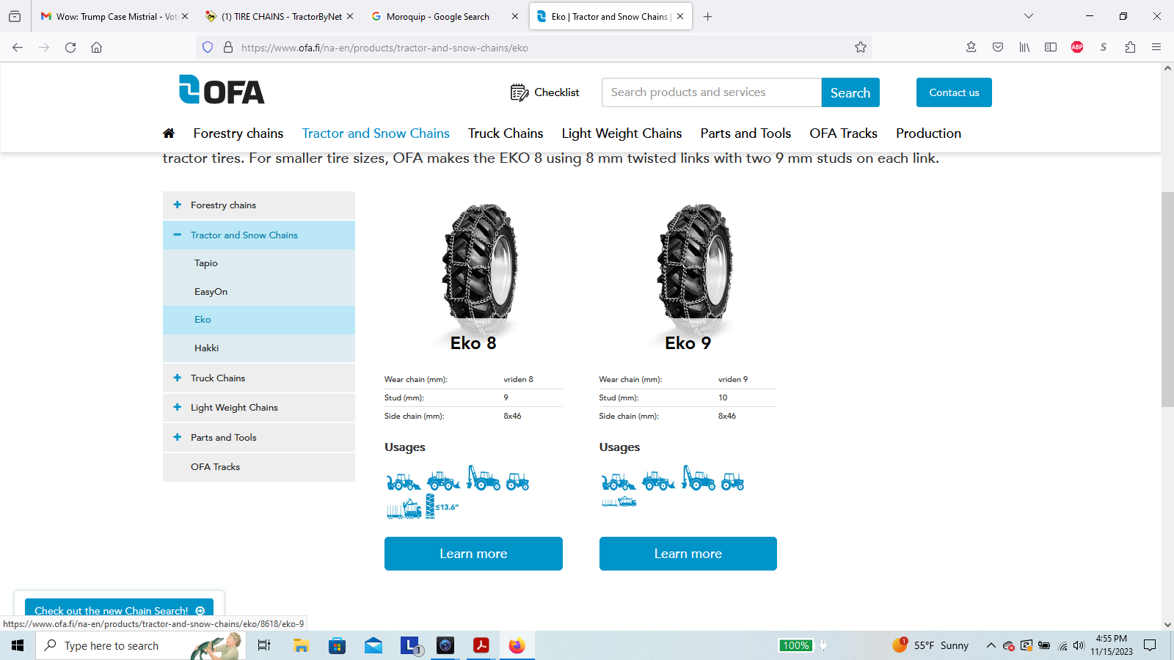Close the TractorByNet tab
This screenshot has width=1174, height=660.
pos(350,16)
